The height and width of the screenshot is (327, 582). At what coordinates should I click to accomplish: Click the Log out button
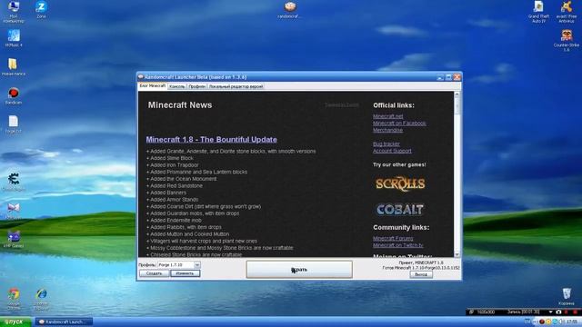pos(421,274)
